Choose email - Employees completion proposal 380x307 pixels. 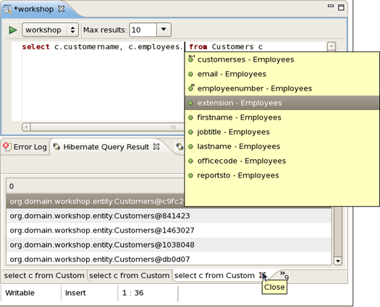282,74
